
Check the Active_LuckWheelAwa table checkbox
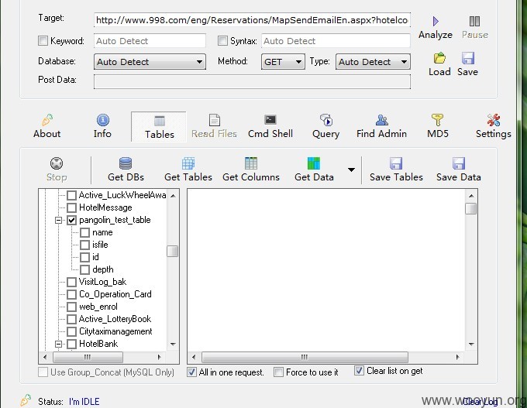pyautogui.click(x=71, y=195)
